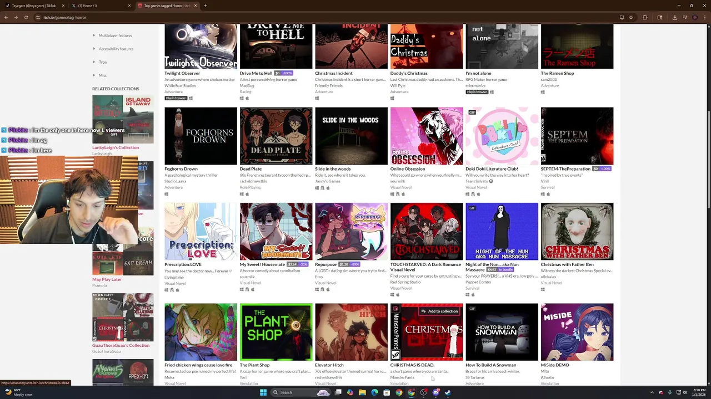Screen dimensions: 711x399
Task: Click the install app icon in address bar
Action: 622,17
